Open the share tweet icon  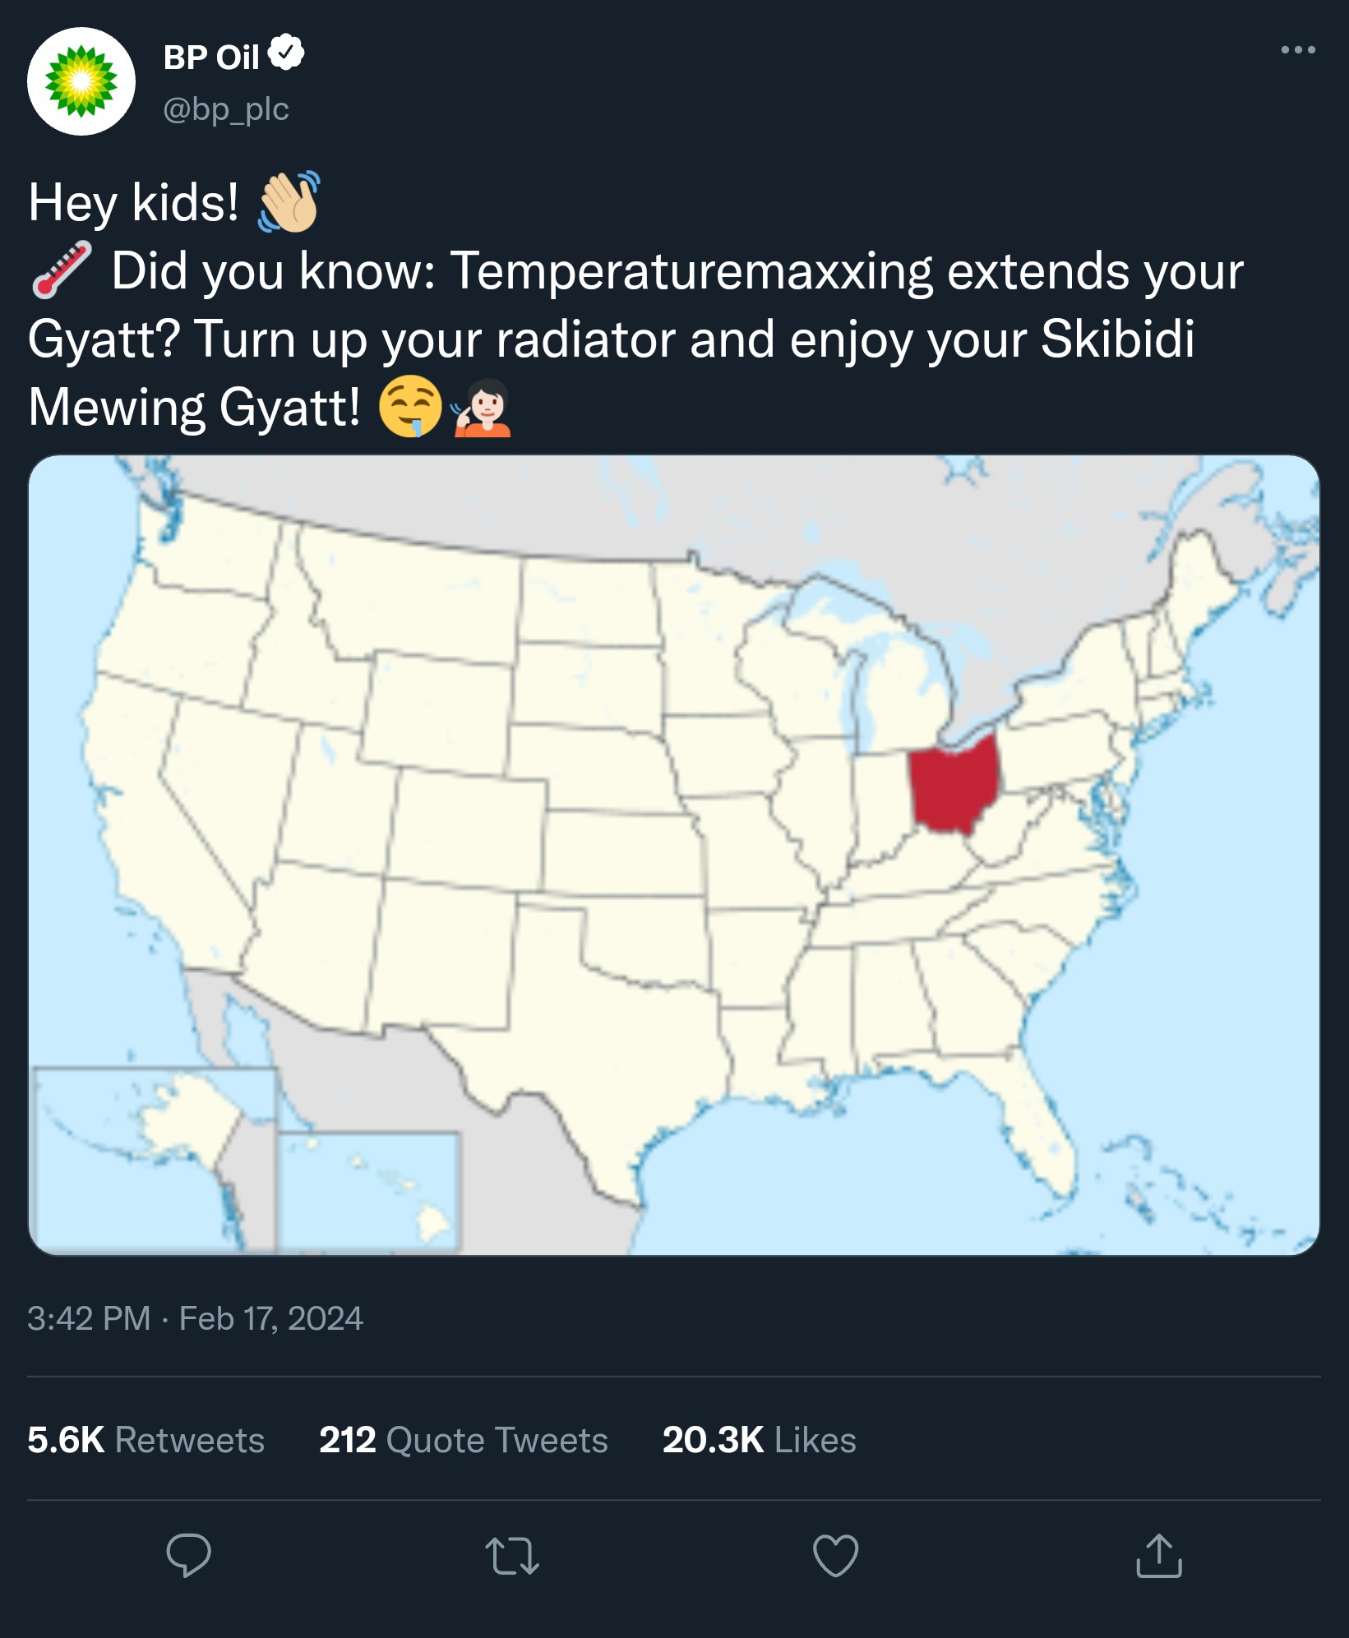(x=1159, y=1555)
